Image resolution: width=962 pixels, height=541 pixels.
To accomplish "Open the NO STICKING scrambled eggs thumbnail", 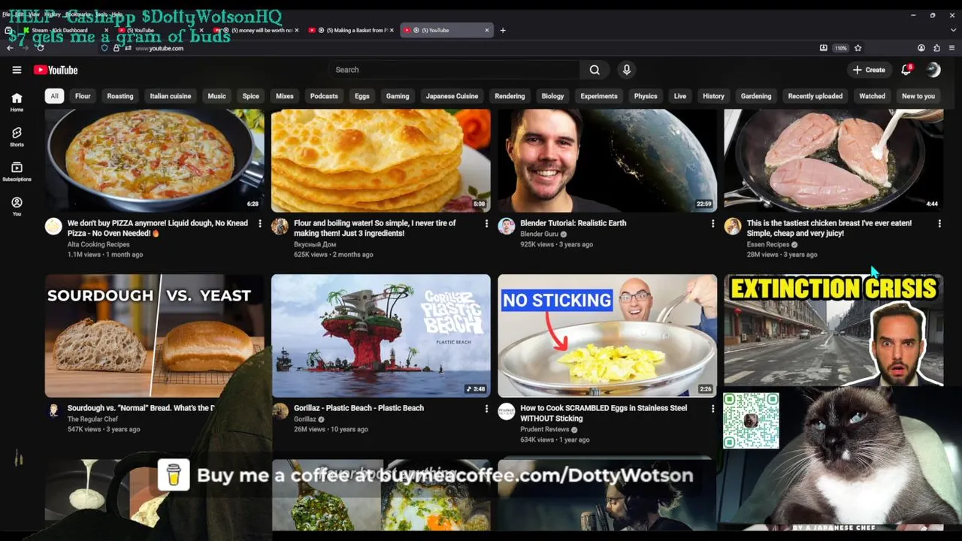I will [607, 335].
